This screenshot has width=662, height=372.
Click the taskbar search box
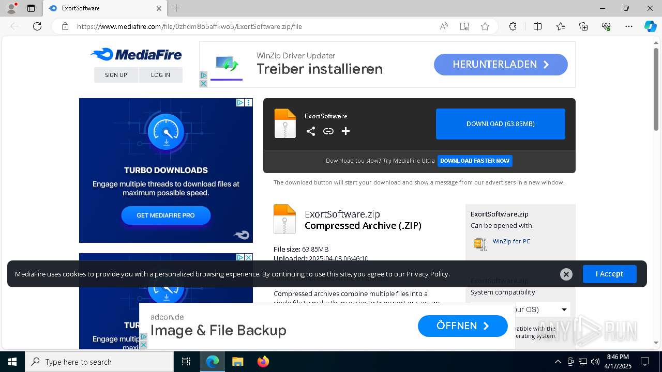click(99, 362)
